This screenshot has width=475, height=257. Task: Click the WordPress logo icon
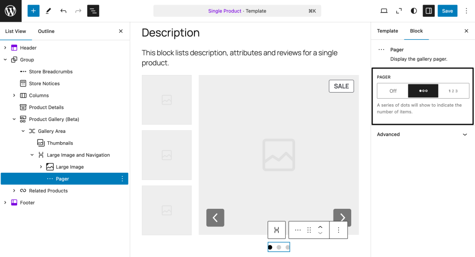coord(11,11)
